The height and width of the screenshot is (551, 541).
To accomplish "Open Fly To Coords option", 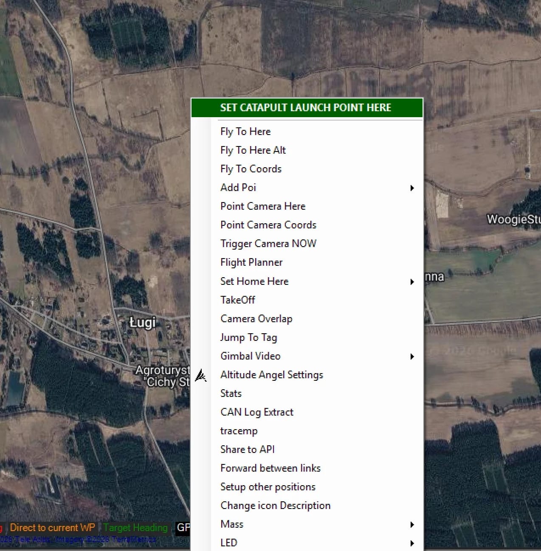I will point(307,169).
